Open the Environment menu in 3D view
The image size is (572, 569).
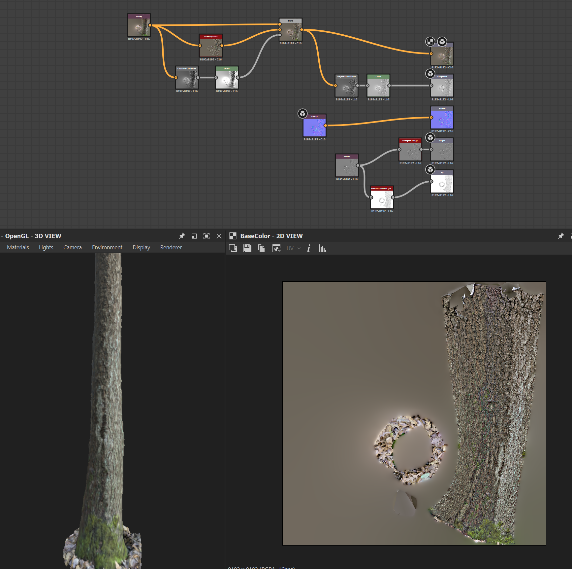tap(107, 247)
